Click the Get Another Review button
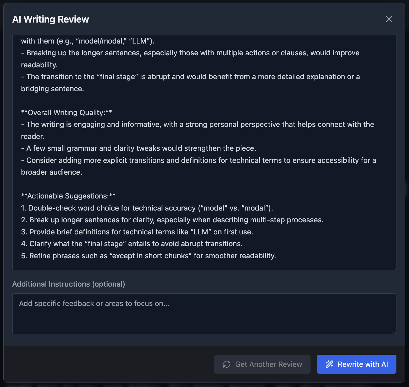Image resolution: width=409 pixels, height=387 pixels. point(262,364)
